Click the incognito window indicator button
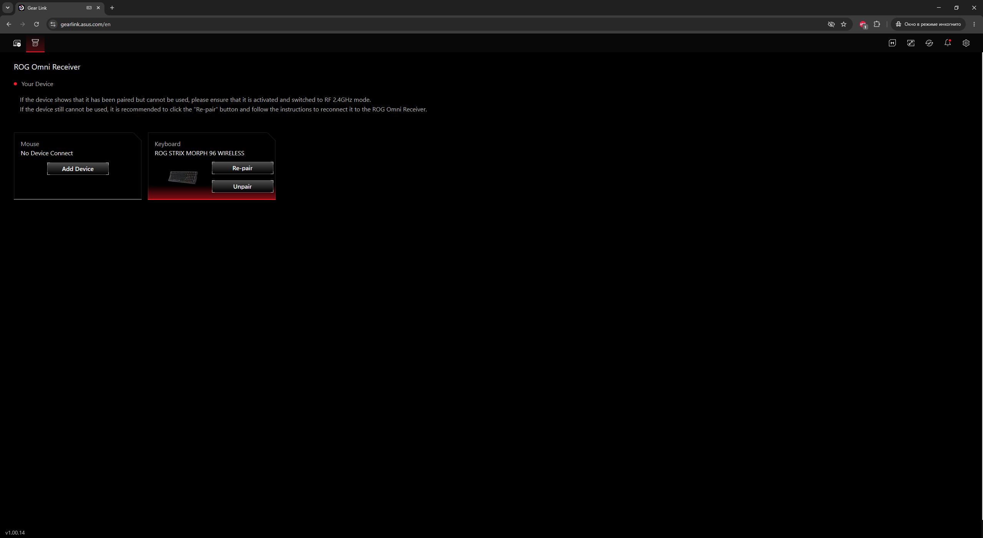This screenshot has height=538, width=983. pos(928,24)
